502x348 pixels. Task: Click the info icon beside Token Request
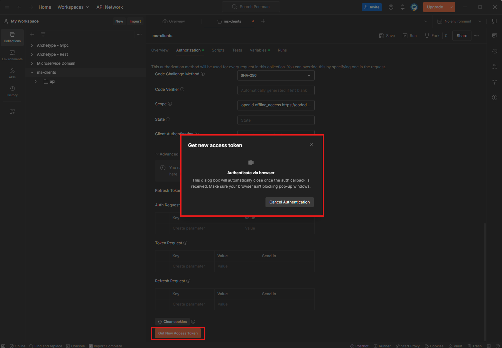[x=185, y=243]
